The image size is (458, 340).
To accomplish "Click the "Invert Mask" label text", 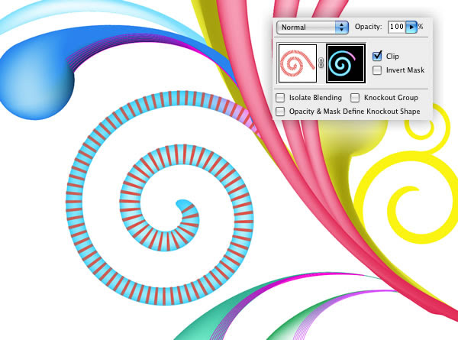I will coord(405,70).
